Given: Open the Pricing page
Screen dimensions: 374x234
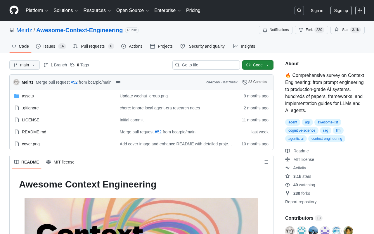Looking at the screenshot, I should point(193,11).
